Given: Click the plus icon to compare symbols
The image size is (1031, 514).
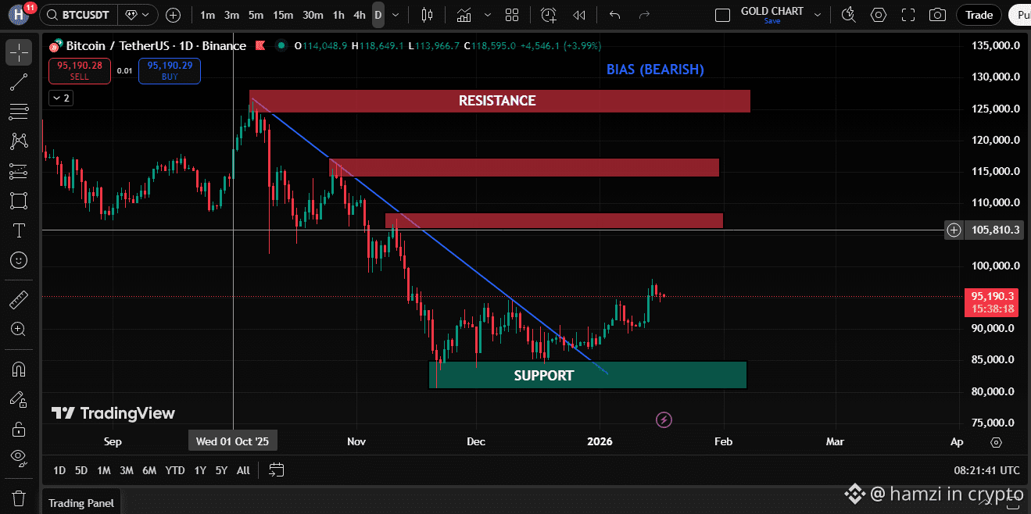Looking at the screenshot, I should point(173,15).
